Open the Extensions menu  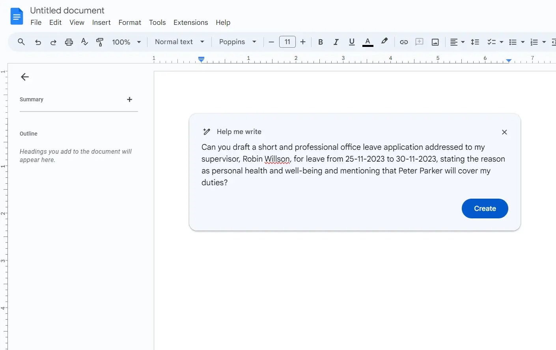190,22
